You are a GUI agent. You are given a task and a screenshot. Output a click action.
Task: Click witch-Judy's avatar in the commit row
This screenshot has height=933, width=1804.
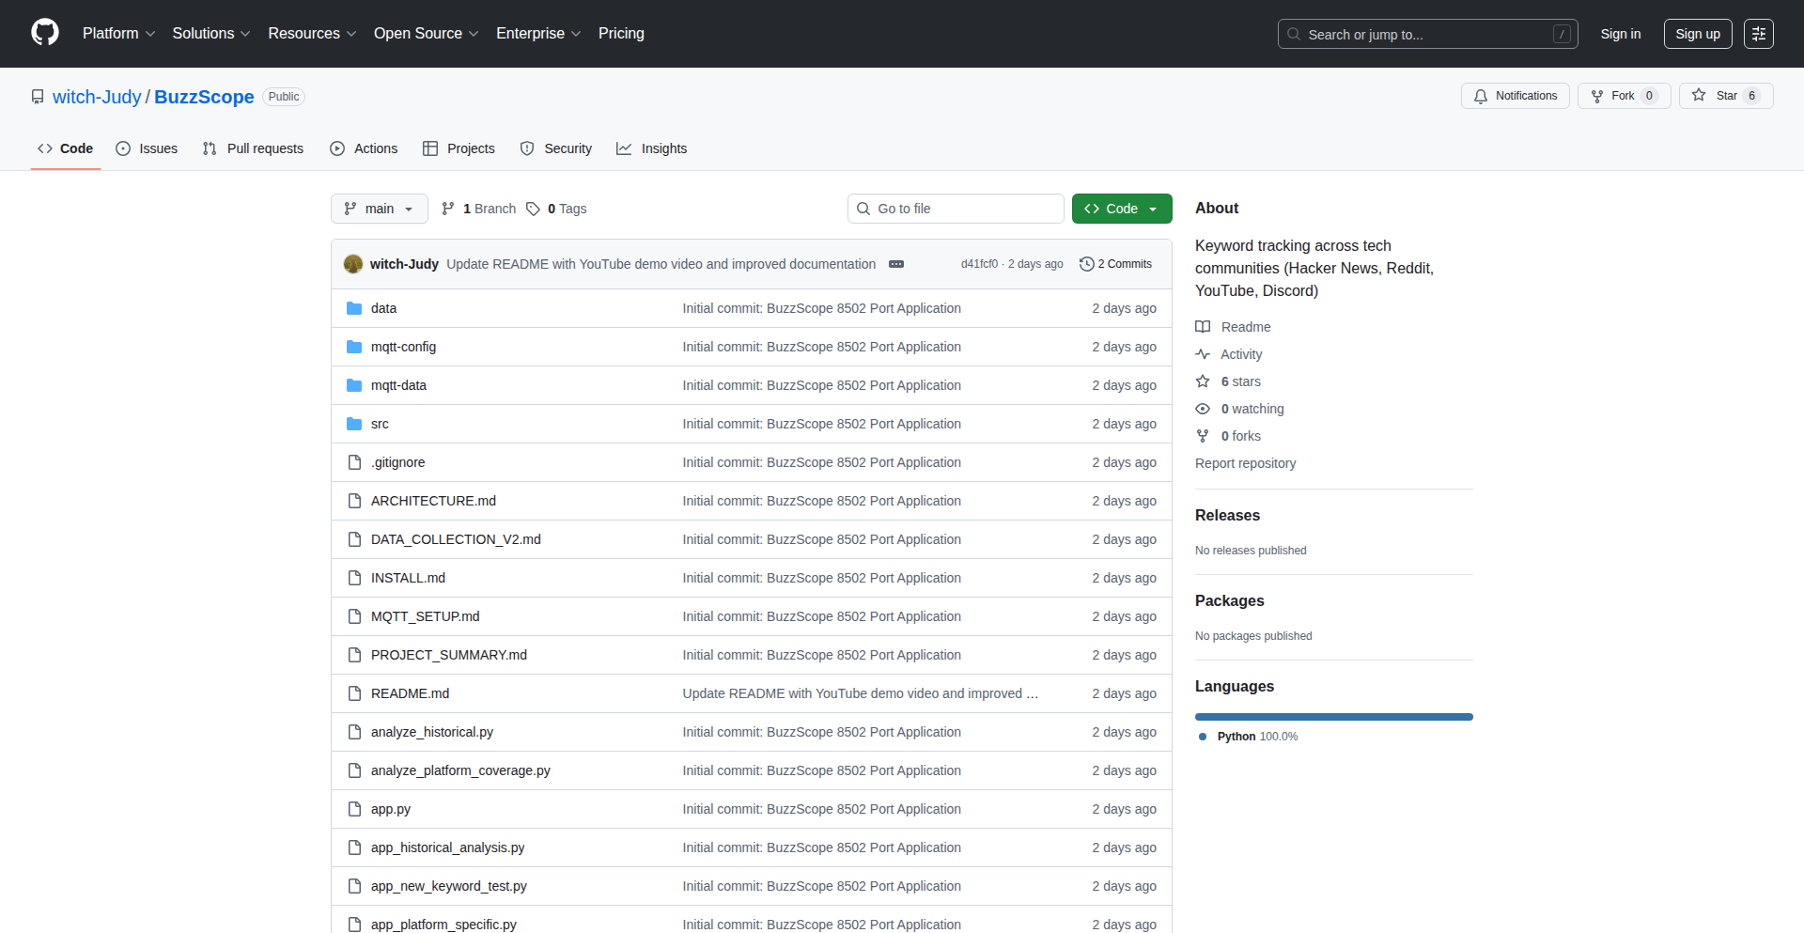click(x=353, y=264)
